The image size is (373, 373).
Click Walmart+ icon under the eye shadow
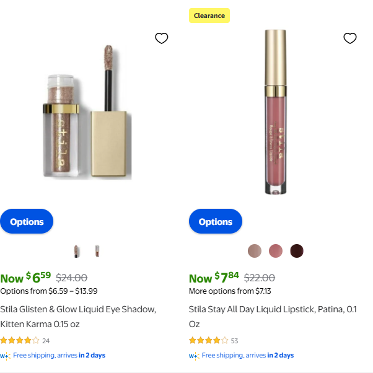[5, 356]
